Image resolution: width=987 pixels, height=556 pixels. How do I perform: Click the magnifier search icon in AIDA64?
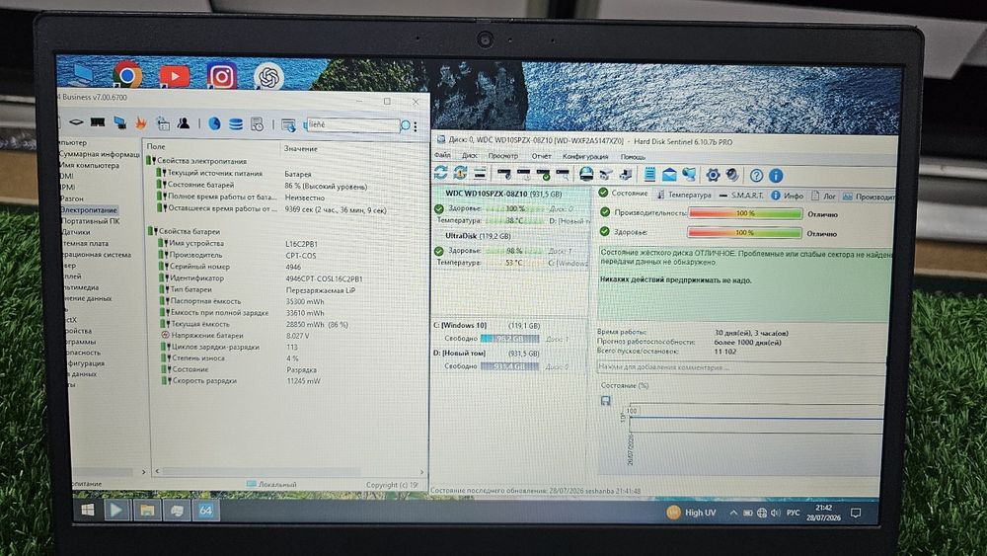point(406,126)
